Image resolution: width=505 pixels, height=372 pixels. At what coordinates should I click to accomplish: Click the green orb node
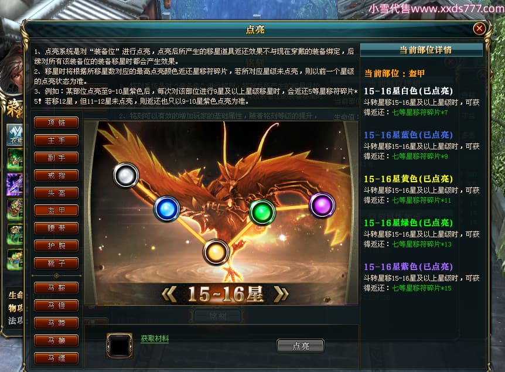coord(262,212)
